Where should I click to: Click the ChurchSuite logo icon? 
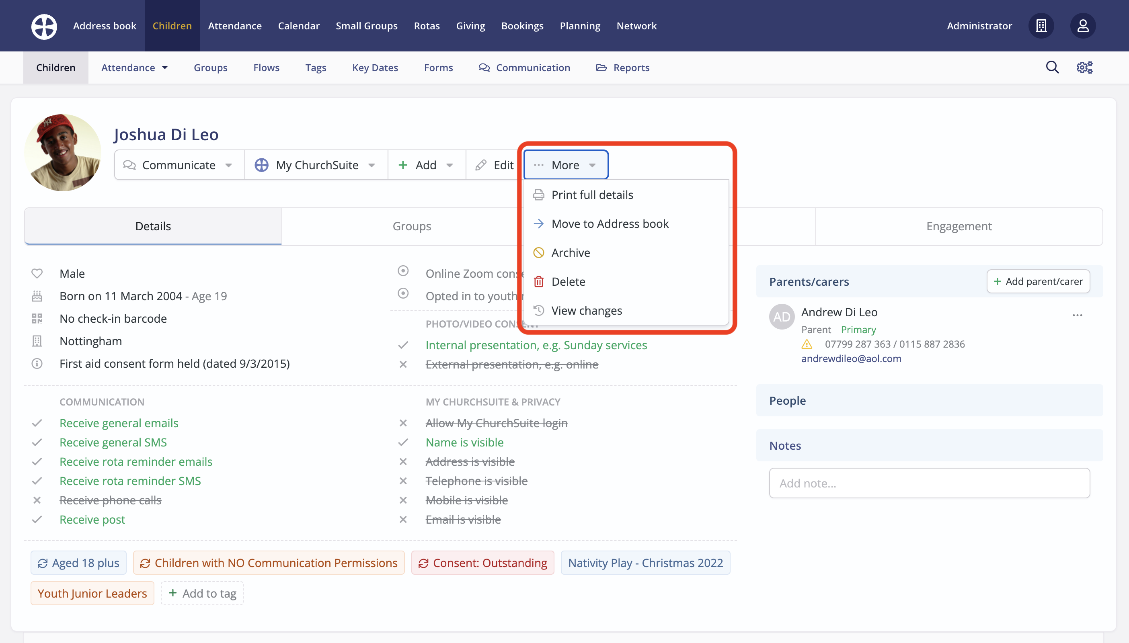click(x=44, y=26)
